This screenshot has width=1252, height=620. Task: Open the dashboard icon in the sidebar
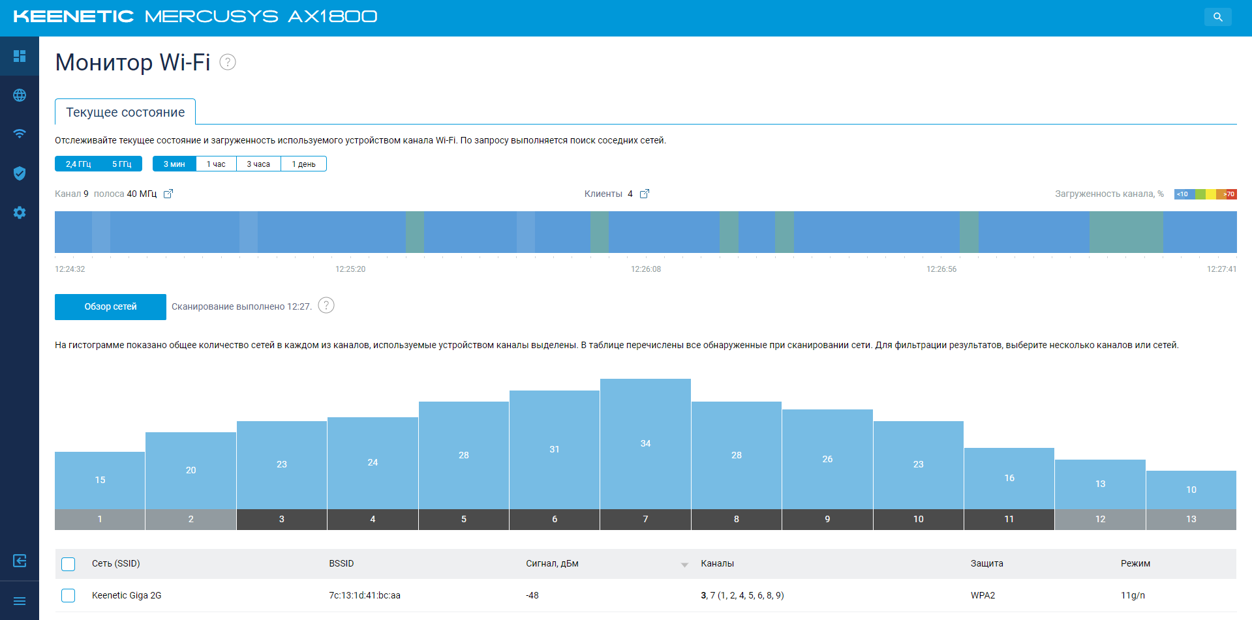pyautogui.click(x=20, y=56)
